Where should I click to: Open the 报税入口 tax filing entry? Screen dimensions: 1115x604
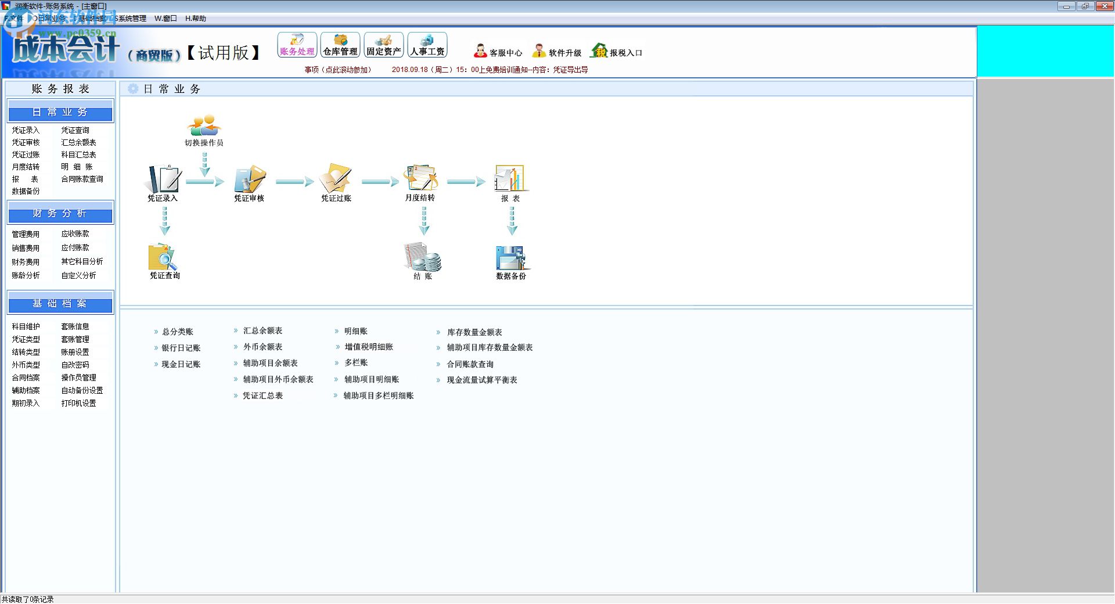616,52
